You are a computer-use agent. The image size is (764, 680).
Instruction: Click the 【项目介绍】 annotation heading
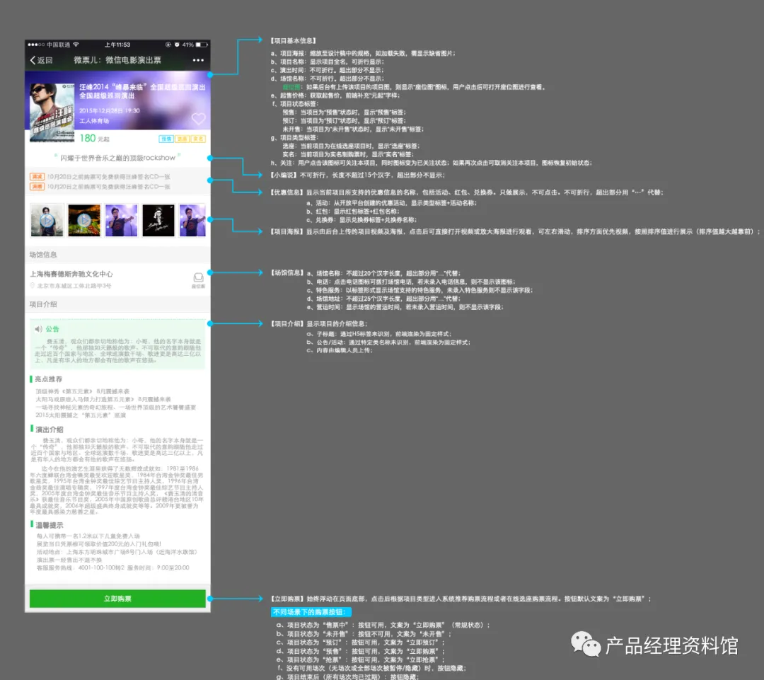287,323
